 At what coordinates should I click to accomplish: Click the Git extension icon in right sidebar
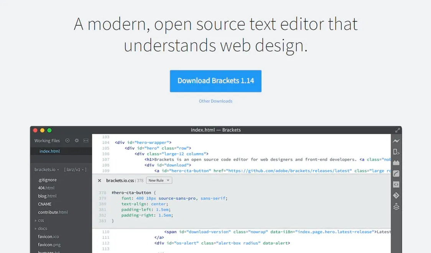click(396, 195)
